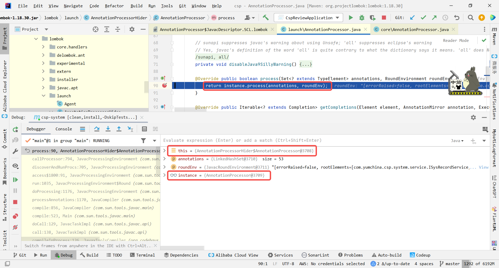Screen dimensions: 499x268
Task: Click Run to Cursor icon
Action: point(130,129)
